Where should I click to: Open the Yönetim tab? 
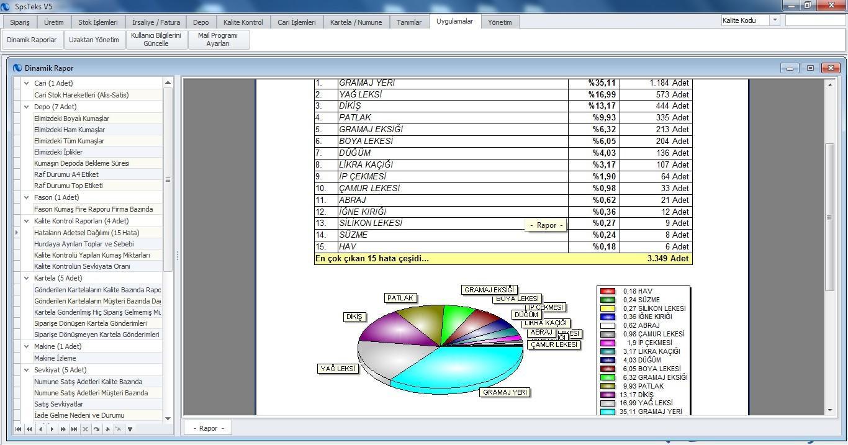point(500,22)
